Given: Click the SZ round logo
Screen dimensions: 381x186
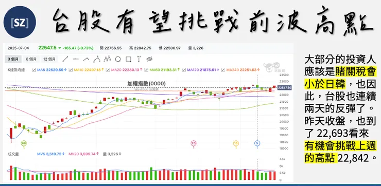Looking at the screenshot, I should (x=20, y=22).
